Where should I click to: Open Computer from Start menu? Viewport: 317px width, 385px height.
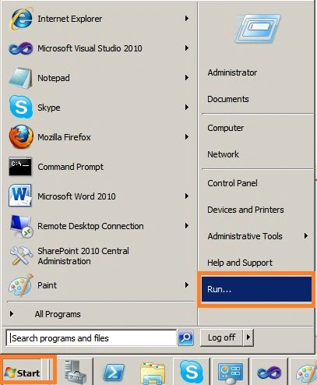pyautogui.click(x=225, y=128)
